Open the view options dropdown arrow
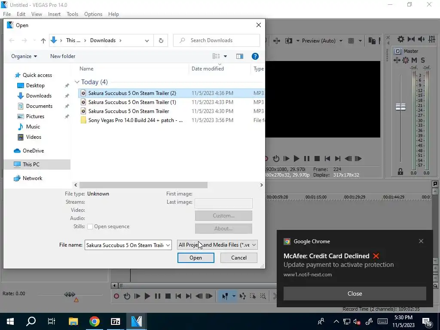Screen dimensions: 440x330 point(225,56)
